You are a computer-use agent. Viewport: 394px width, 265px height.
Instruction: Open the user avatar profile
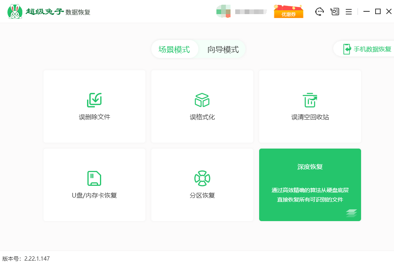coord(223,11)
